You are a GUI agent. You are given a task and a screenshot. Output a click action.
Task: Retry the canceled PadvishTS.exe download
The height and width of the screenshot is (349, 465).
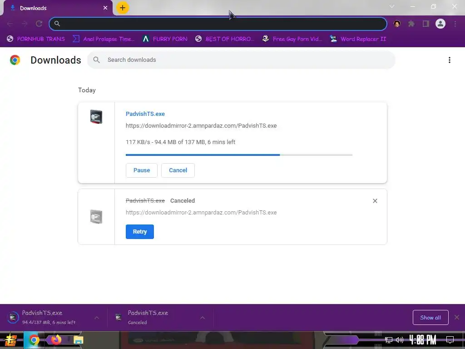coord(140,232)
